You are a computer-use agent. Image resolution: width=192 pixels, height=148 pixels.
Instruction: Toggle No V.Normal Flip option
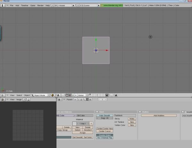pyautogui.click(x=105, y=138)
